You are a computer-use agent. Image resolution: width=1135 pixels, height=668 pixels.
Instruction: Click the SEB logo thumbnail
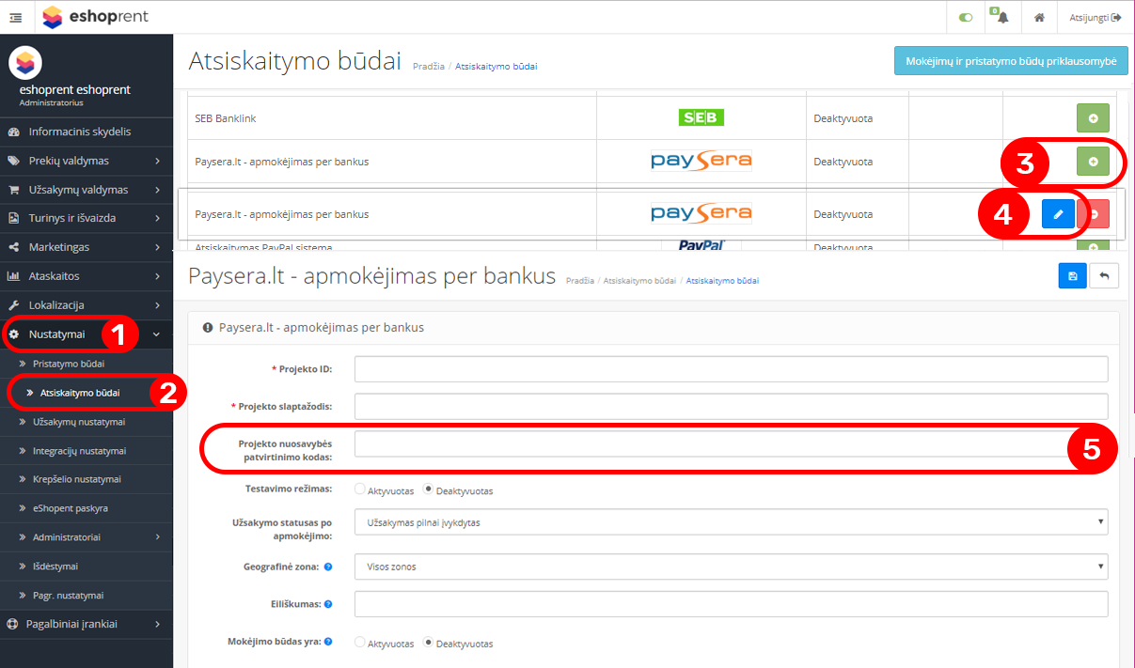[701, 118]
